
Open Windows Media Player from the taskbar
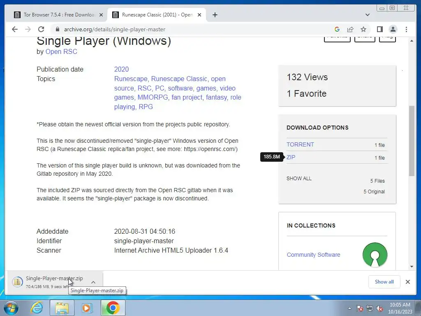86,308
